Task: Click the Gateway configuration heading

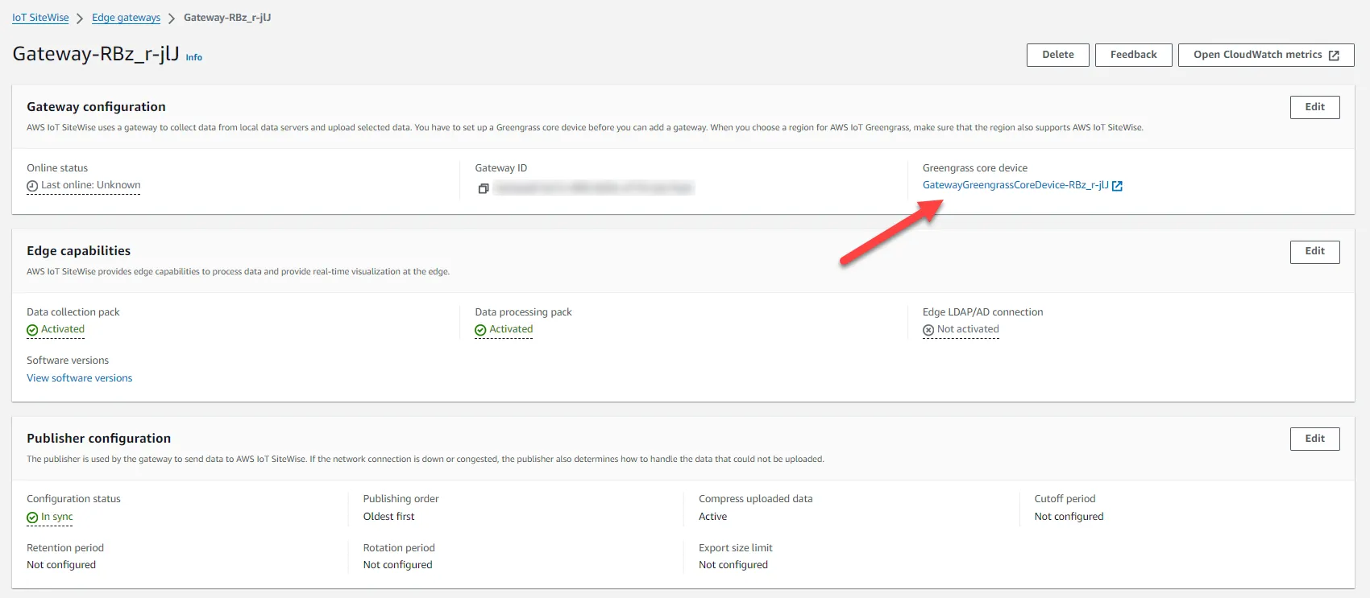Action: tap(96, 107)
